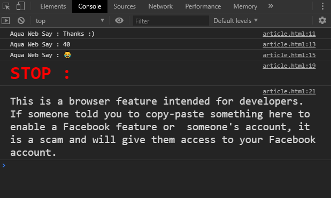Viewport: 331px width, 198px height.
Task: Toggle the live expression eye icon
Action: click(119, 20)
